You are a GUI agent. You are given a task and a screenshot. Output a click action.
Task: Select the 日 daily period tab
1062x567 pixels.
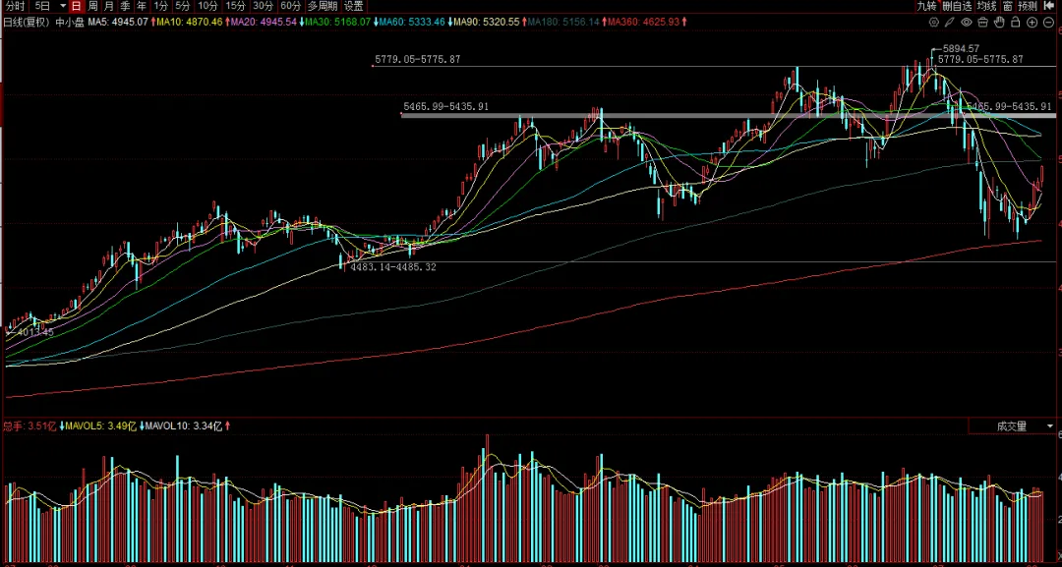(x=76, y=6)
